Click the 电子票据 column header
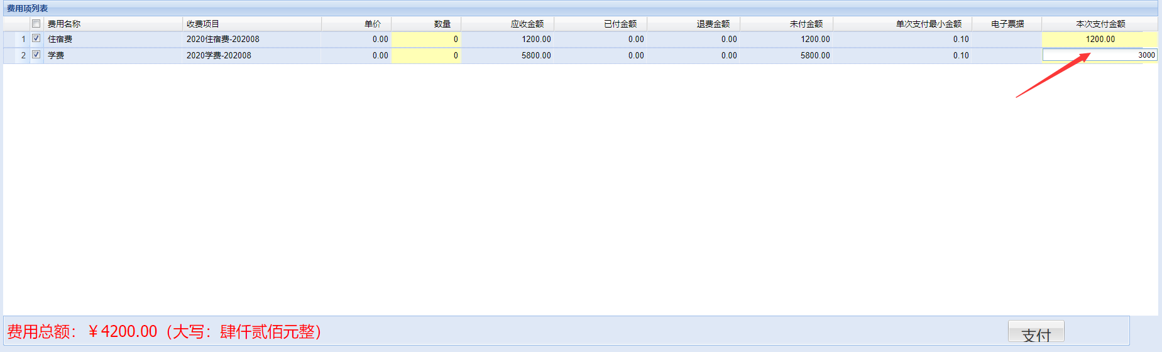The image size is (1162, 352). (x=1007, y=24)
